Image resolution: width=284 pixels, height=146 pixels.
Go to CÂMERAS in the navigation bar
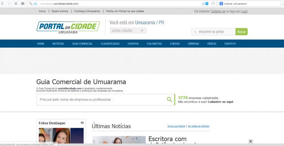coord(193,44)
